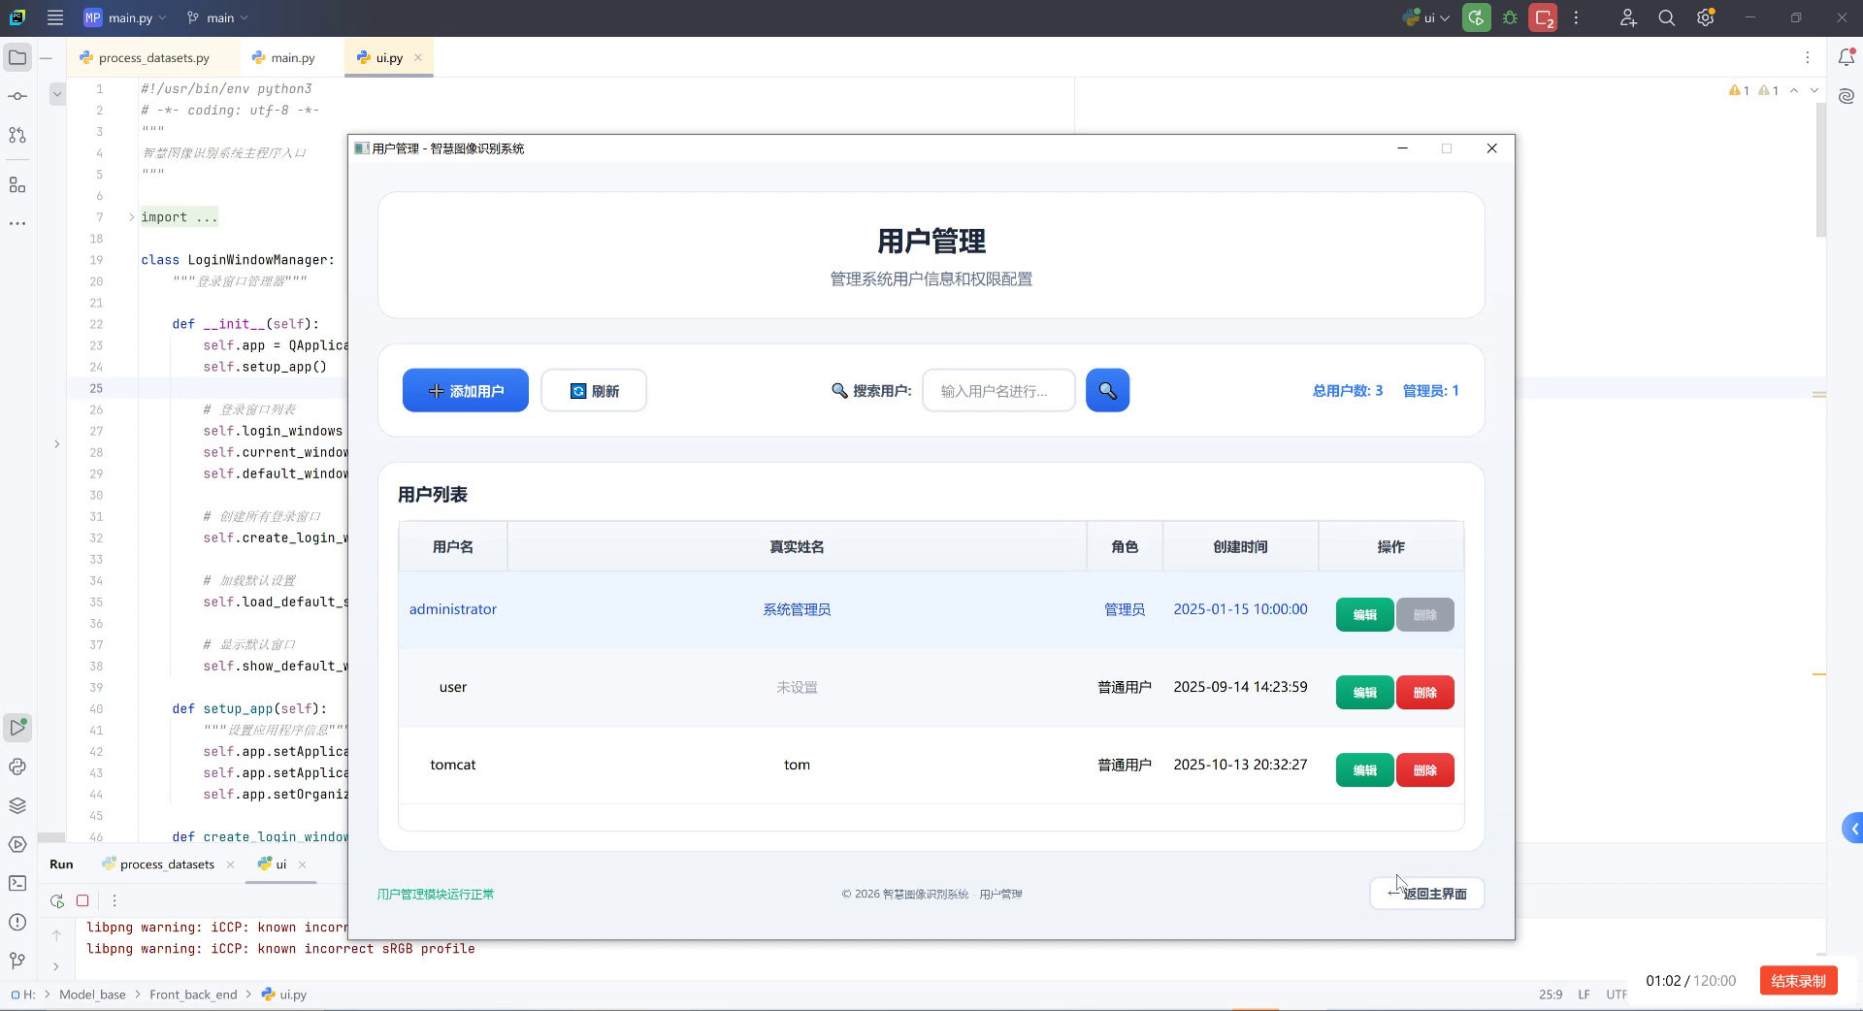This screenshot has height=1011, width=1863.
Task: Switch to the main.py editor tab
Action: (291, 57)
